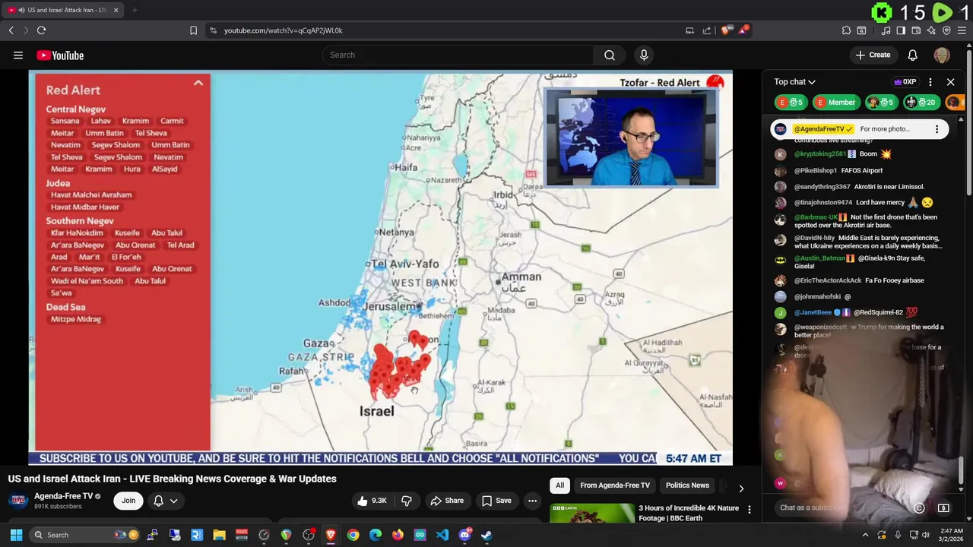Share the page from address bar

(707, 30)
